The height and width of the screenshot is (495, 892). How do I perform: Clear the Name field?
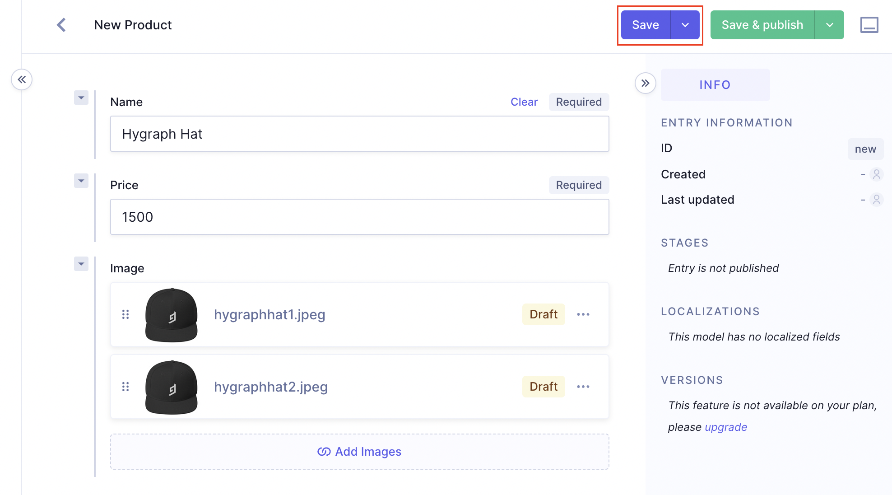[524, 102]
